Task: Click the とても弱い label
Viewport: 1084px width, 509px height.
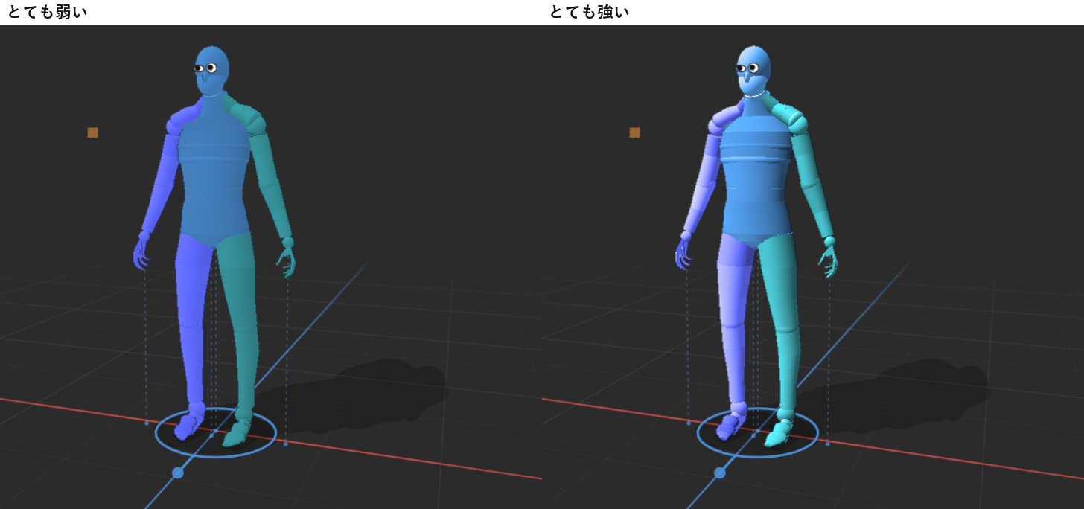Action: click(48, 12)
